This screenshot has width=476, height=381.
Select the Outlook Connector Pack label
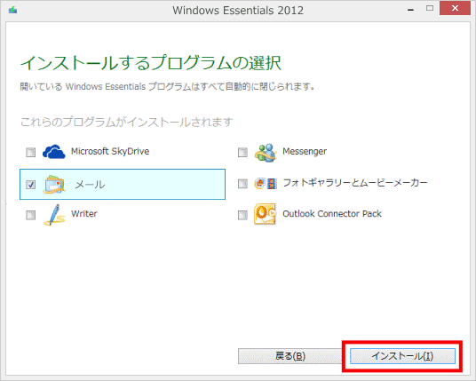(332, 214)
